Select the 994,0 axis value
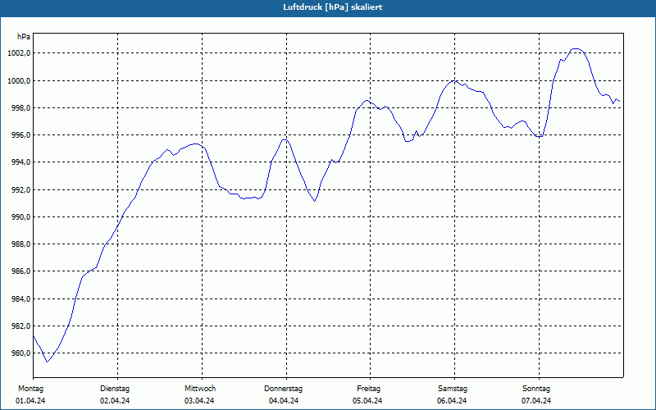656x410 pixels. coord(21,162)
